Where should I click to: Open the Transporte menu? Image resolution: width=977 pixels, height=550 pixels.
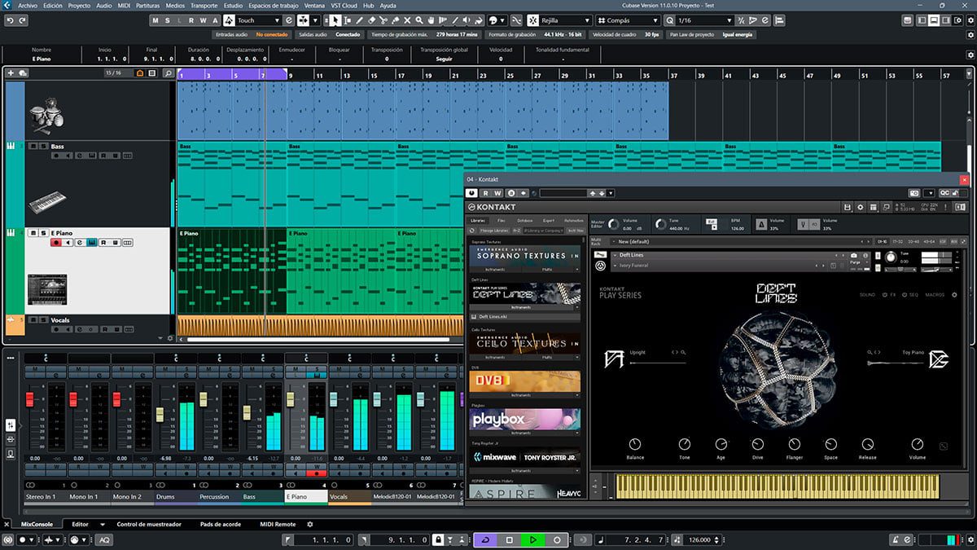[x=204, y=5]
